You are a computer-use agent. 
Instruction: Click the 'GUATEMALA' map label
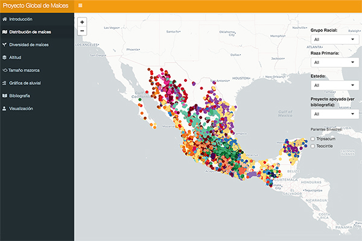click(286, 180)
